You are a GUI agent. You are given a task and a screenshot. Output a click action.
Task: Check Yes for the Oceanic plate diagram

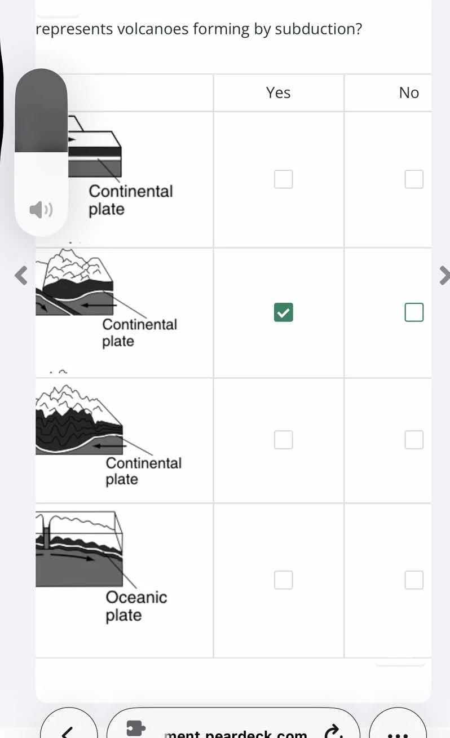pyautogui.click(x=284, y=580)
